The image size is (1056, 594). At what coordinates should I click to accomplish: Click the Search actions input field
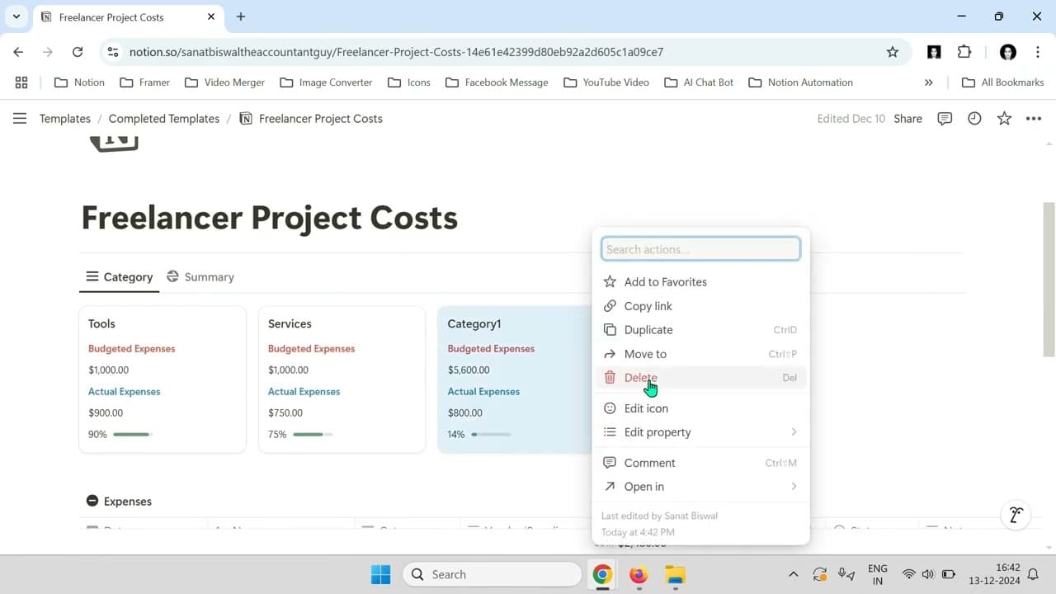(700, 249)
